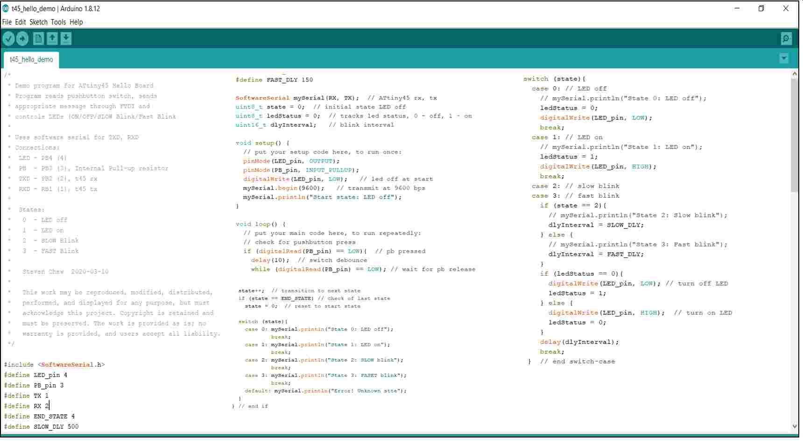The height and width of the screenshot is (444, 803).
Task: Open the Tools menu
Action: (x=58, y=22)
